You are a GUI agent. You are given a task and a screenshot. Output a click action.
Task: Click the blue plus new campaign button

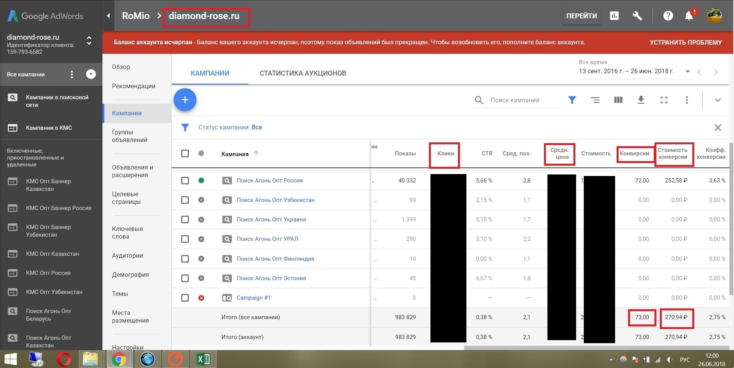185,100
